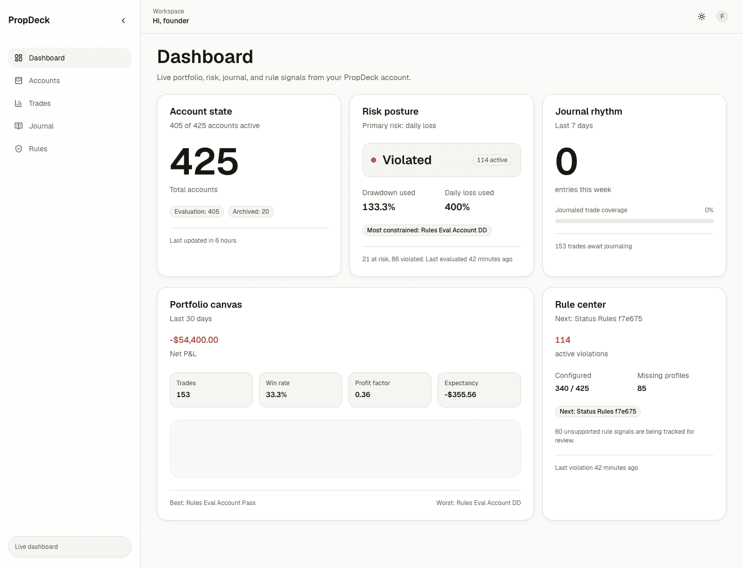This screenshot has width=743, height=568.
Task: Click the Configured 340 / 425 value
Action: (x=572, y=388)
